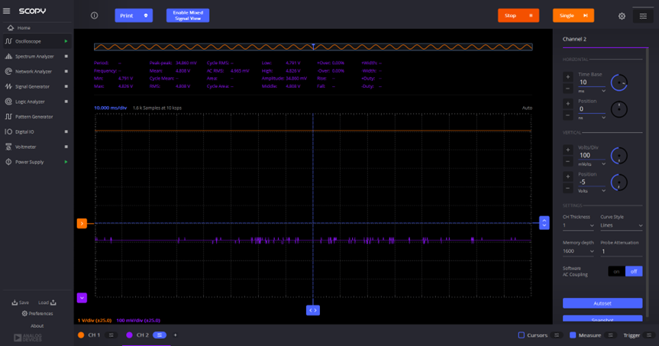Click the orange CH 1 trigger level handle

(x=82, y=224)
